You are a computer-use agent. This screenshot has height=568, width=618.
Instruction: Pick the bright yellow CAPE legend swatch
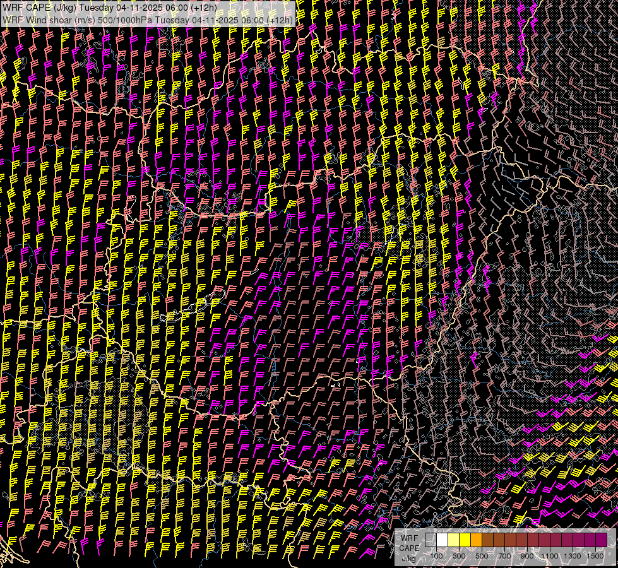click(465, 540)
